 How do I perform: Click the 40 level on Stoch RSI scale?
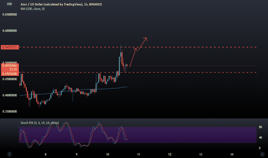click(261, 138)
